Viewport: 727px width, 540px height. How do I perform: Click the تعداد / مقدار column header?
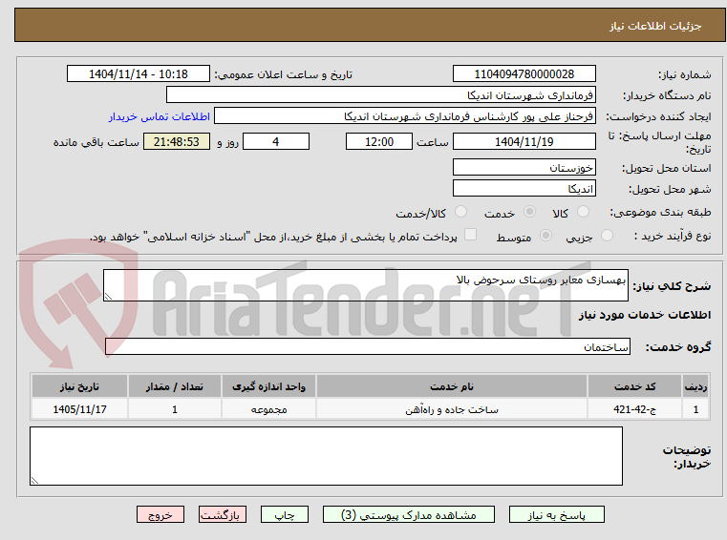coord(175,386)
